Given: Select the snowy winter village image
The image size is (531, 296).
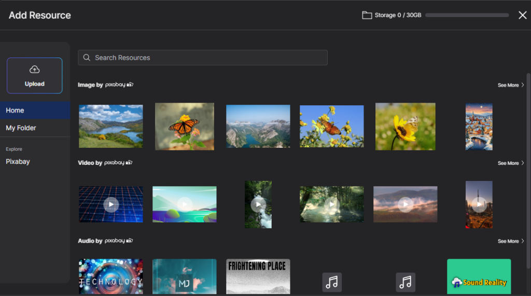Looking at the screenshot, I should 479,126.
